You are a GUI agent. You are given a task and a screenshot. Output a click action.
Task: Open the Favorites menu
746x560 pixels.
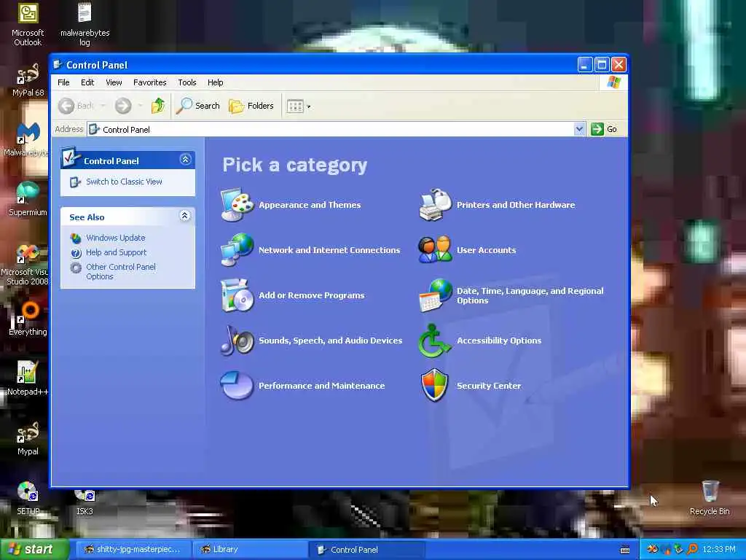pos(150,82)
